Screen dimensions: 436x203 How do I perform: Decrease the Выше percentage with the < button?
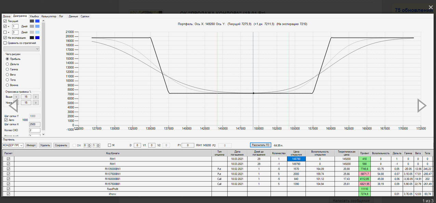click(16, 97)
